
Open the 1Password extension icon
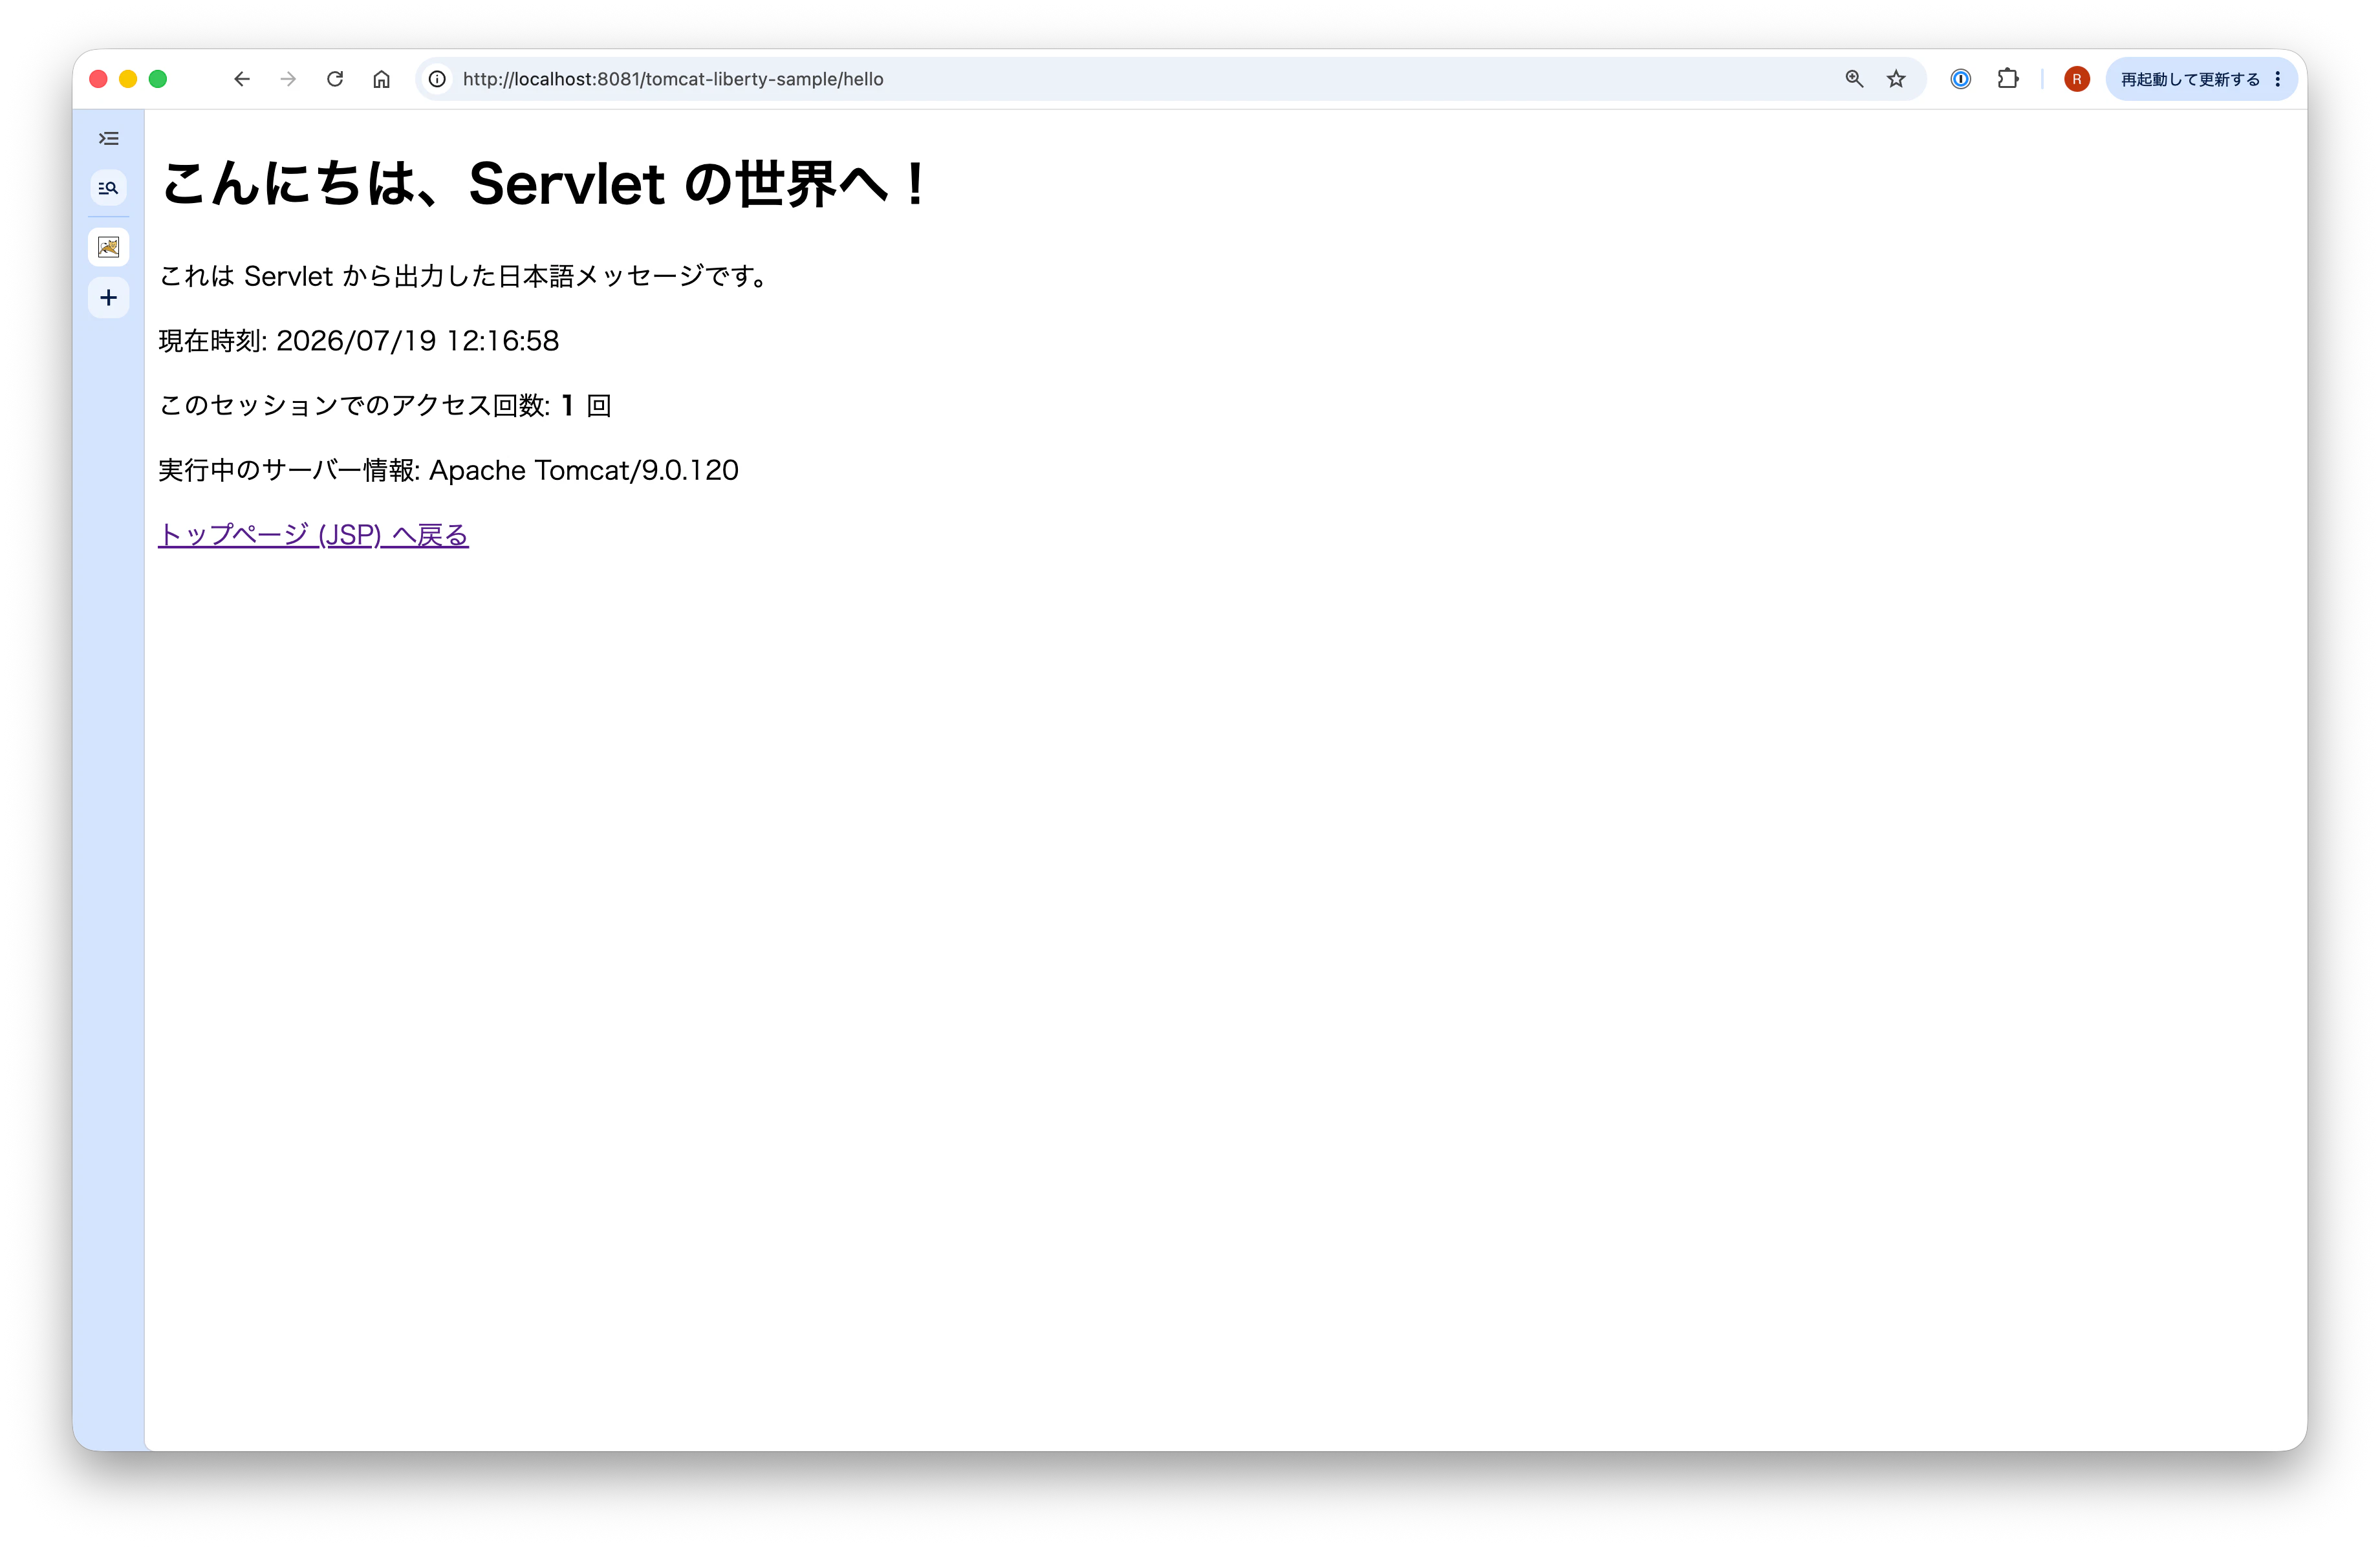(x=1960, y=79)
